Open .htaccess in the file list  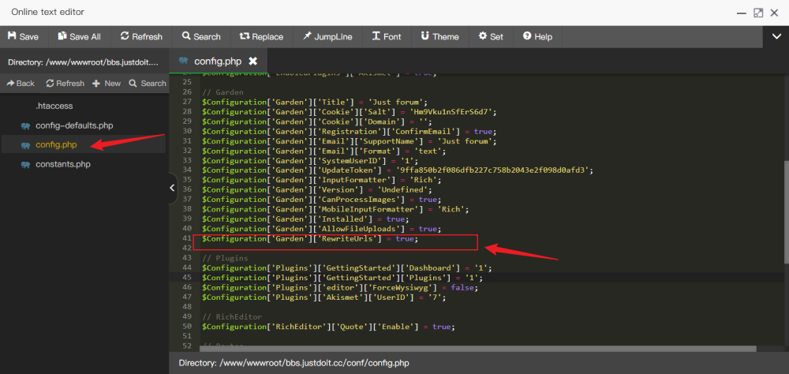[54, 105]
